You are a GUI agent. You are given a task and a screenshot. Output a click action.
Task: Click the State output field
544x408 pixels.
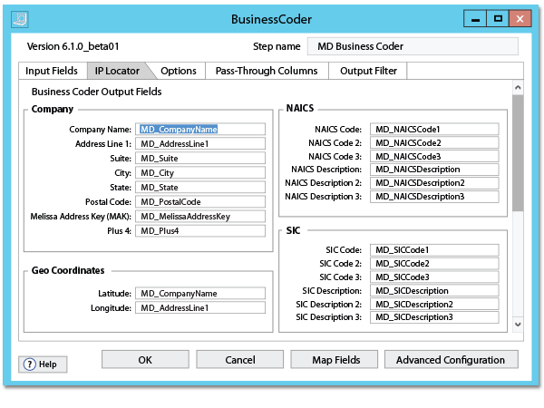click(x=200, y=188)
